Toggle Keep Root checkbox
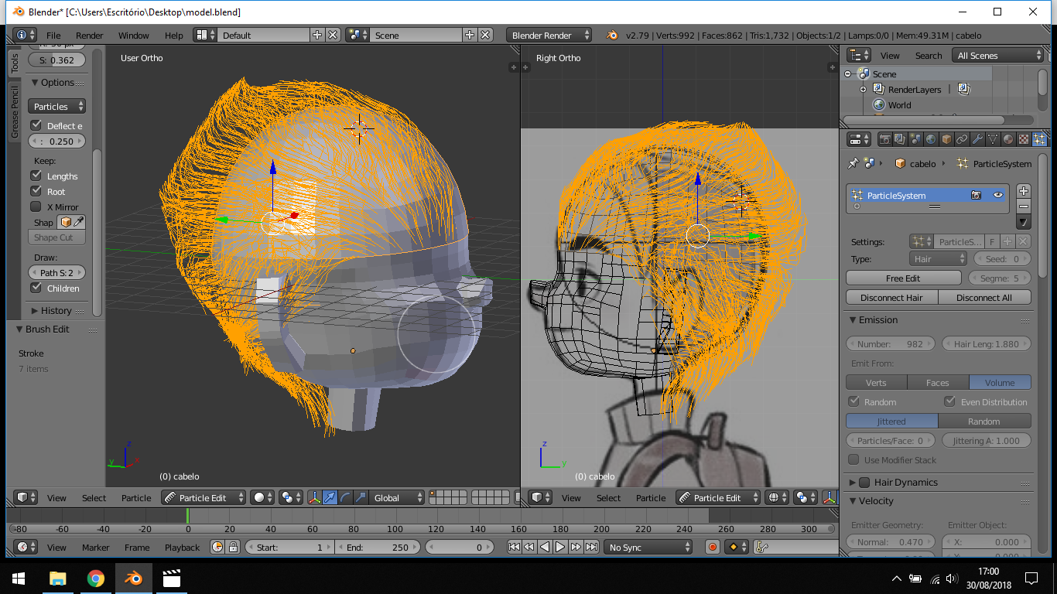Screen dimensions: 1057x594 tap(36, 191)
